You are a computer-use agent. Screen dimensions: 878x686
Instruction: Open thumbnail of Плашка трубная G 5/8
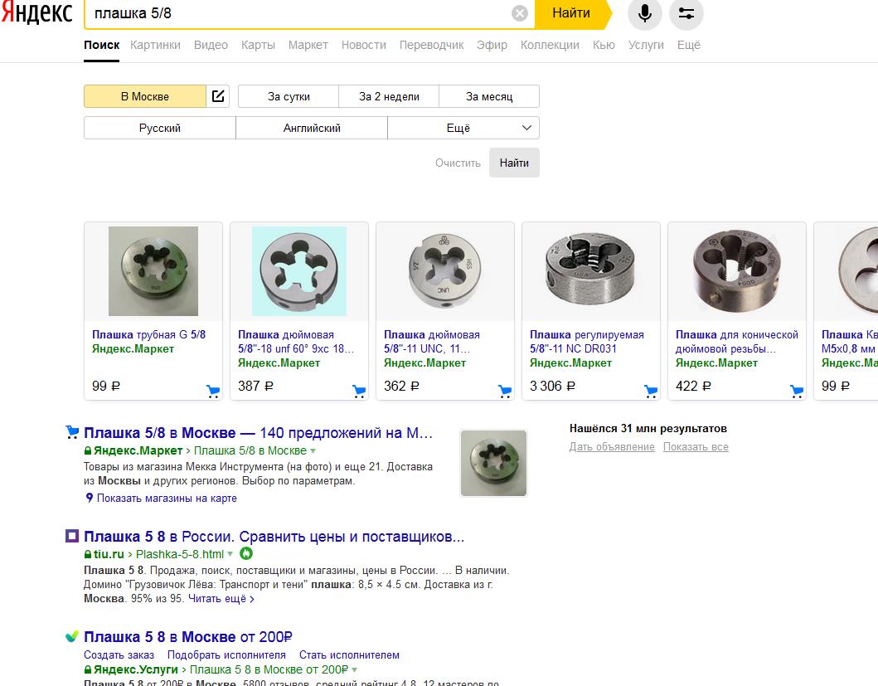click(x=153, y=271)
